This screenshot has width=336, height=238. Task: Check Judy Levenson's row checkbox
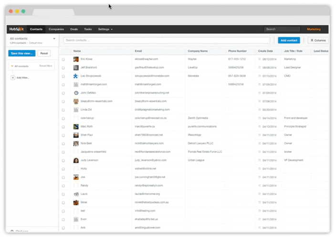(63, 161)
